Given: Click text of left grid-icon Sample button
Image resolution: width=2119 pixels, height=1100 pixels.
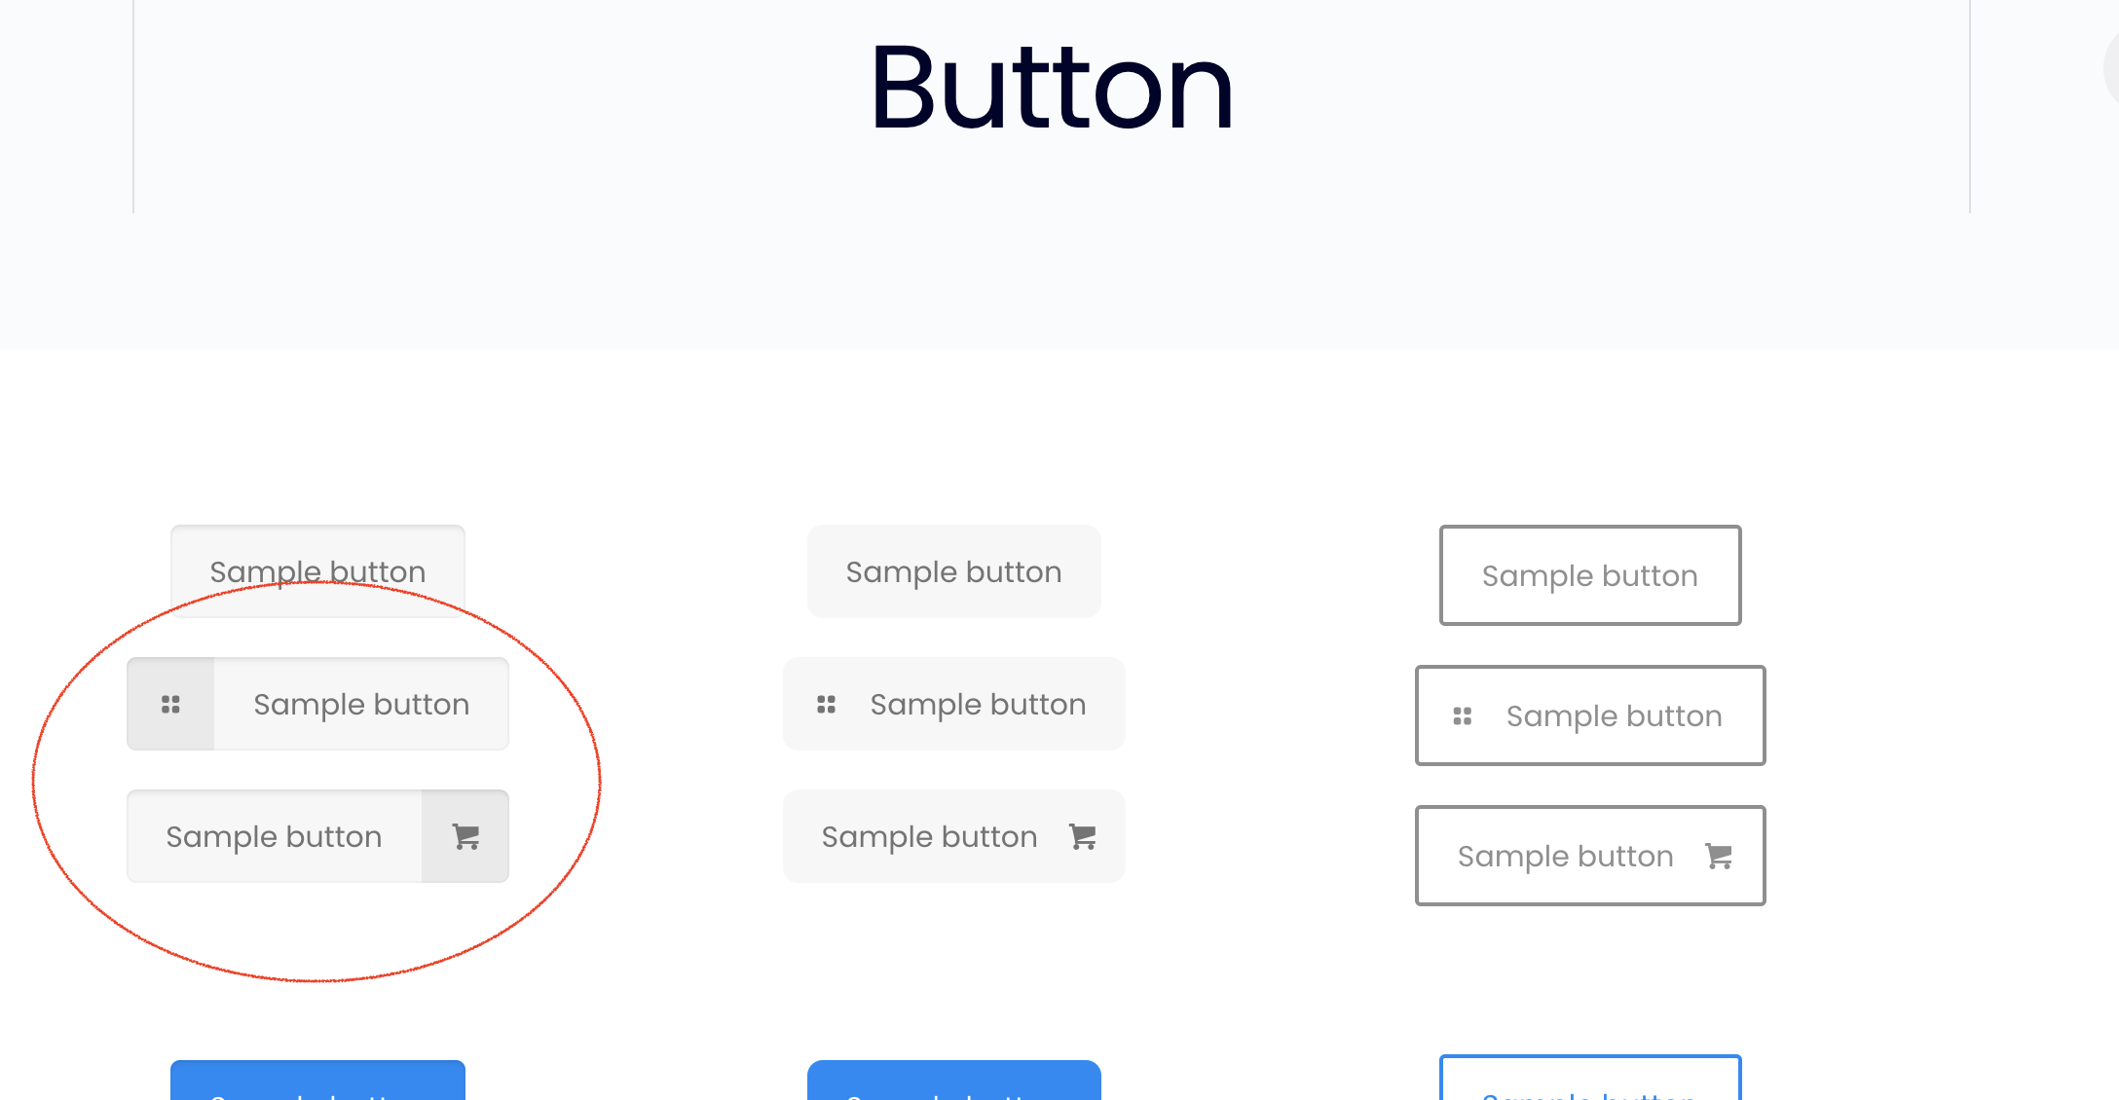Looking at the screenshot, I should click(361, 705).
